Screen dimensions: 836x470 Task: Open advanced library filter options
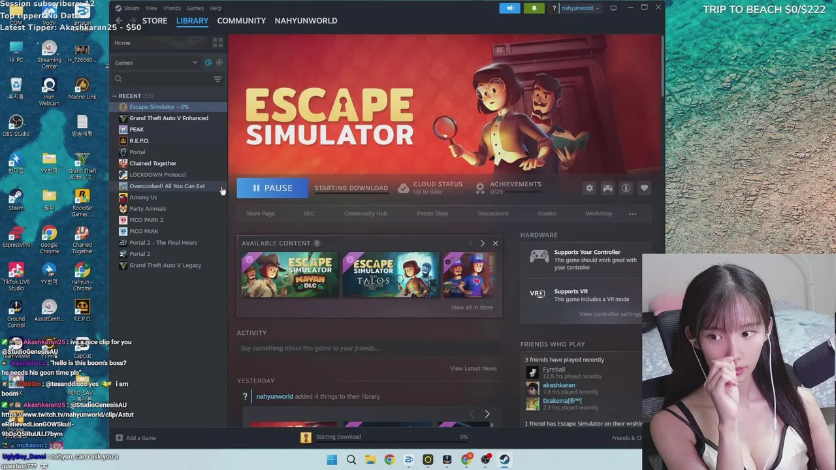point(217,79)
